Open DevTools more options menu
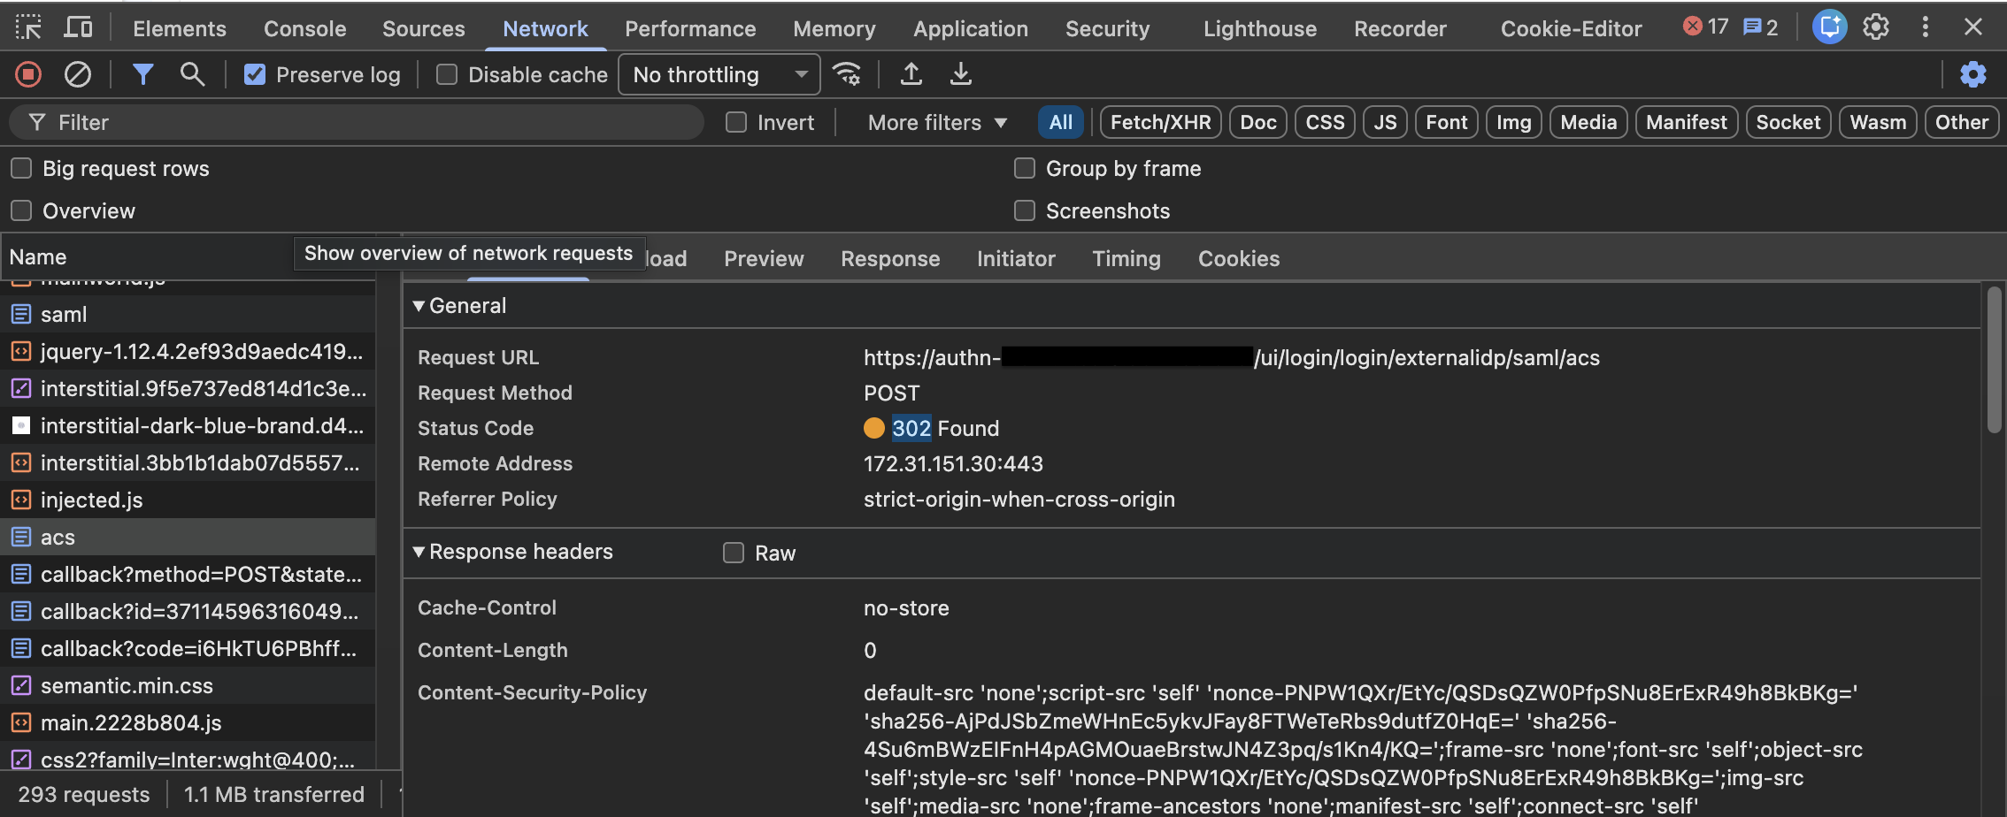Screen dimensions: 2007x817 [1925, 27]
